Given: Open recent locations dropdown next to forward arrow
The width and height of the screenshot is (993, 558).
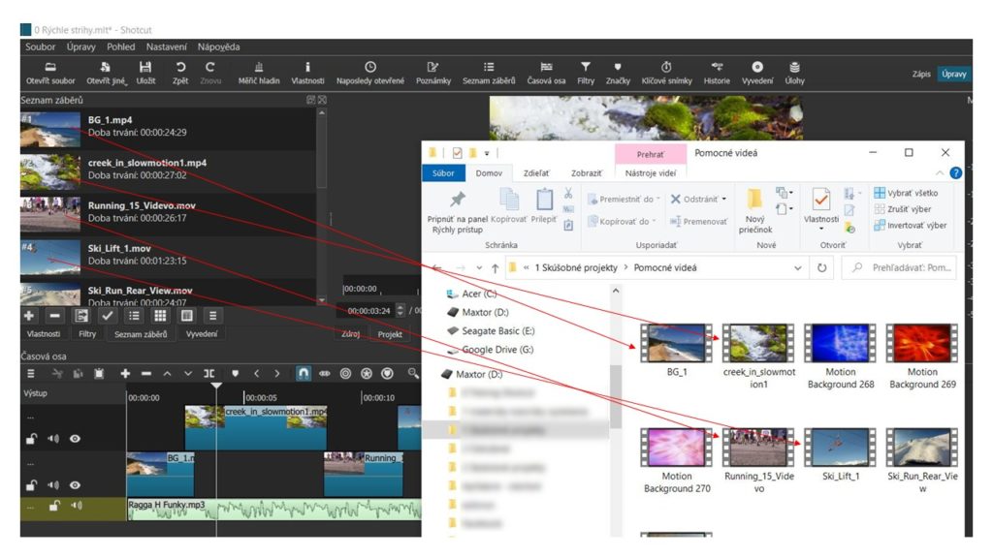Looking at the screenshot, I should (x=479, y=268).
